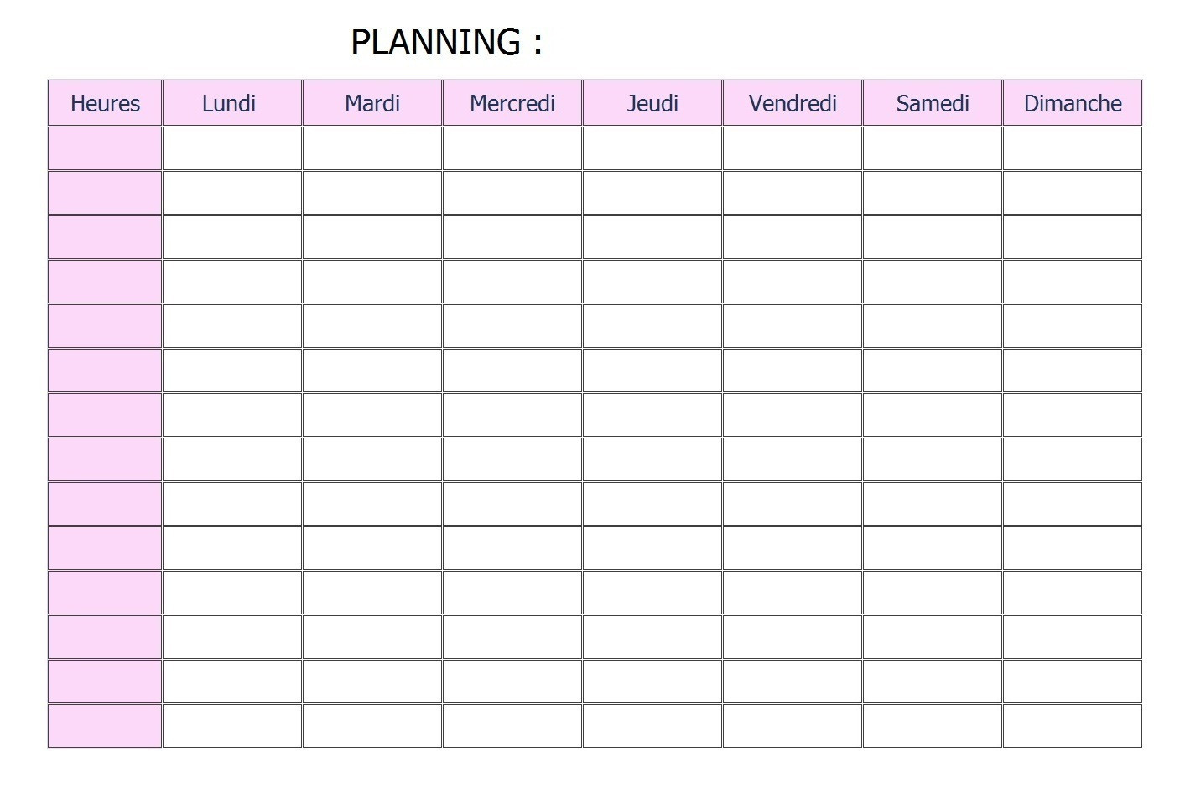Select the first empty cell under Mardi

point(372,148)
